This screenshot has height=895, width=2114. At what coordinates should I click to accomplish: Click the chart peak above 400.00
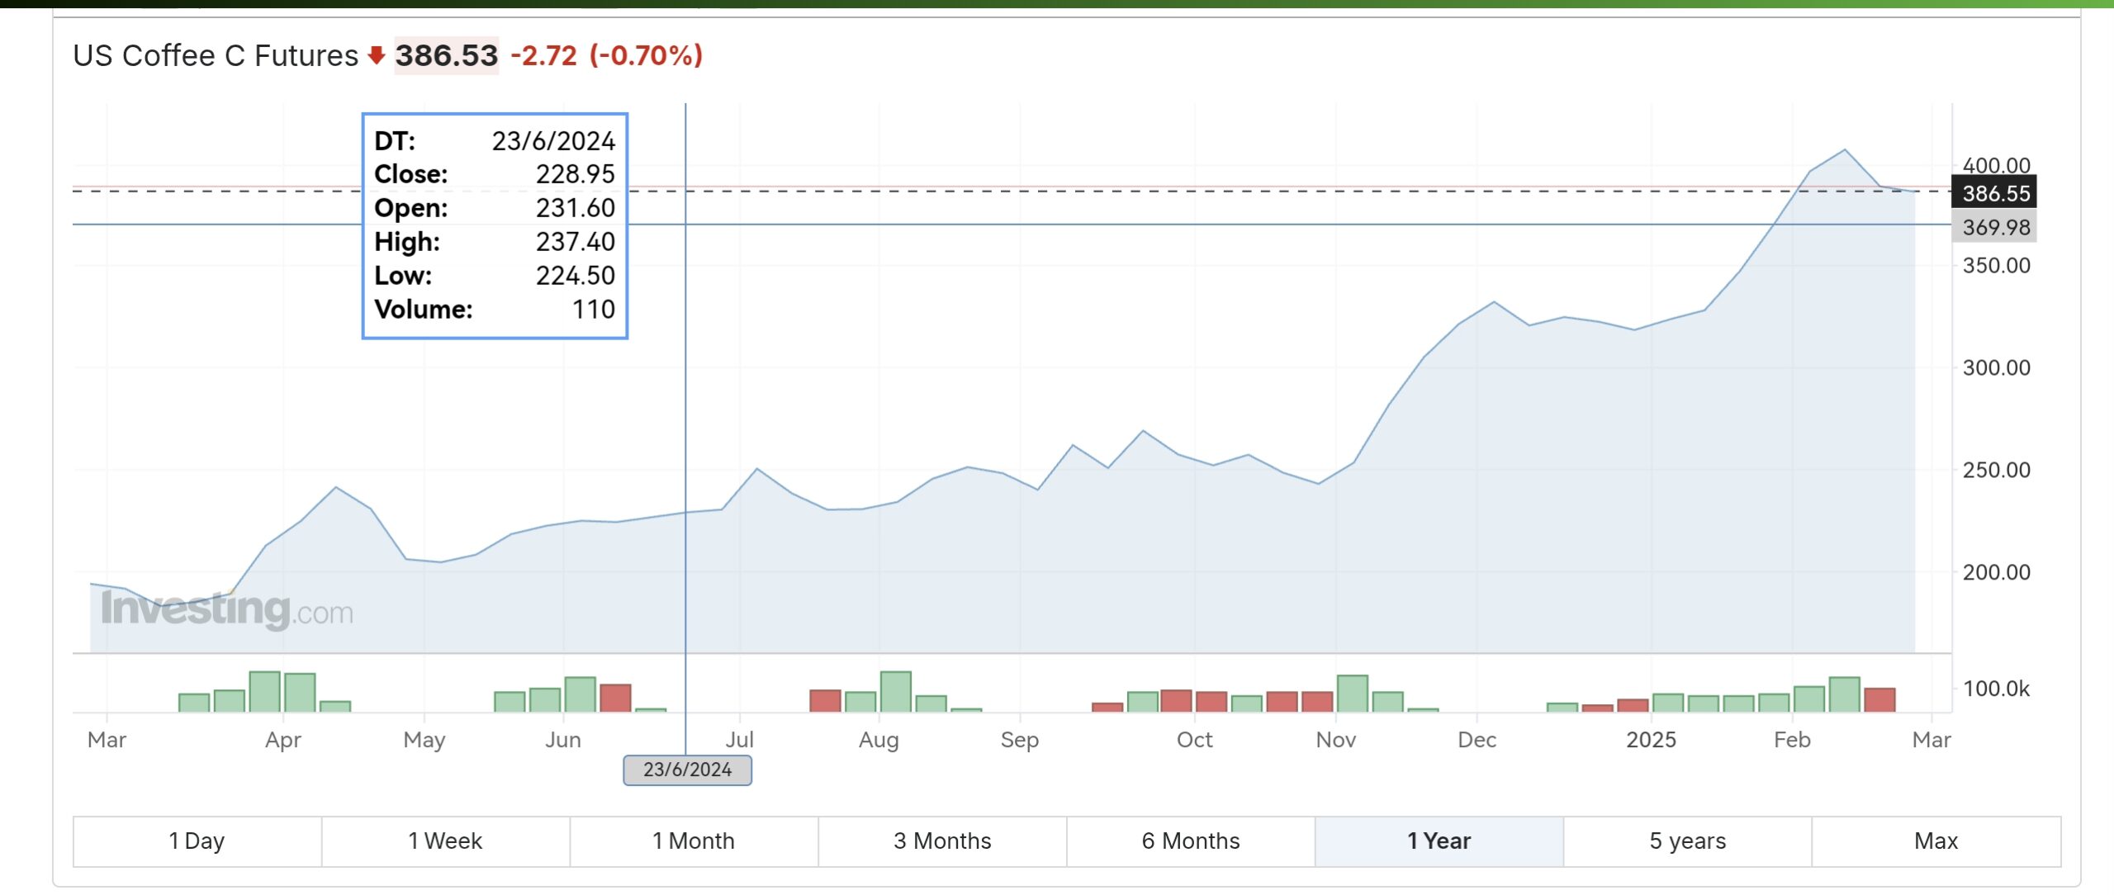pyautogui.click(x=1845, y=150)
